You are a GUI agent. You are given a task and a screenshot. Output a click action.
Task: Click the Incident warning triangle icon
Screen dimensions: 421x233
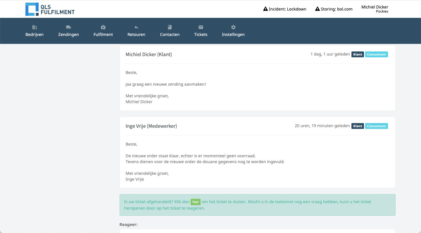[265, 9]
